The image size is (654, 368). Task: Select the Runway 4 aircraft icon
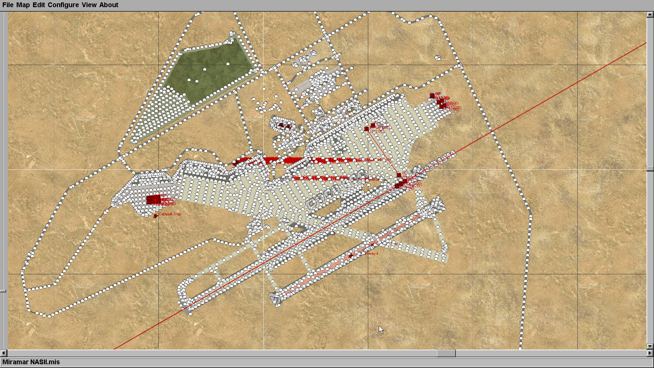click(351, 255)
